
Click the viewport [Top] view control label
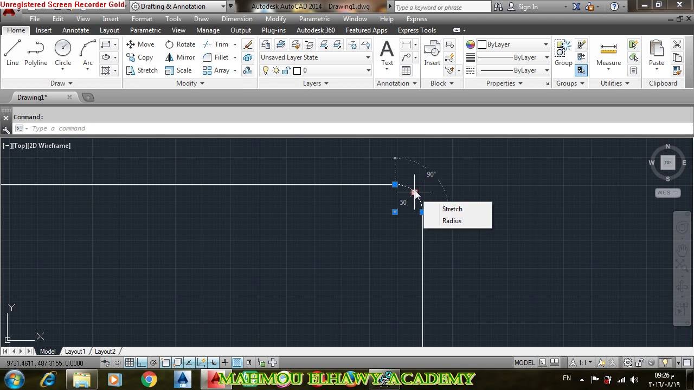[20, 146]
